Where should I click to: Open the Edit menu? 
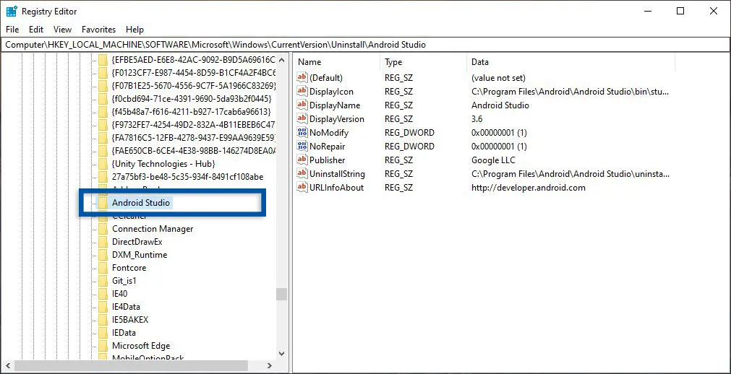point(36,30)
